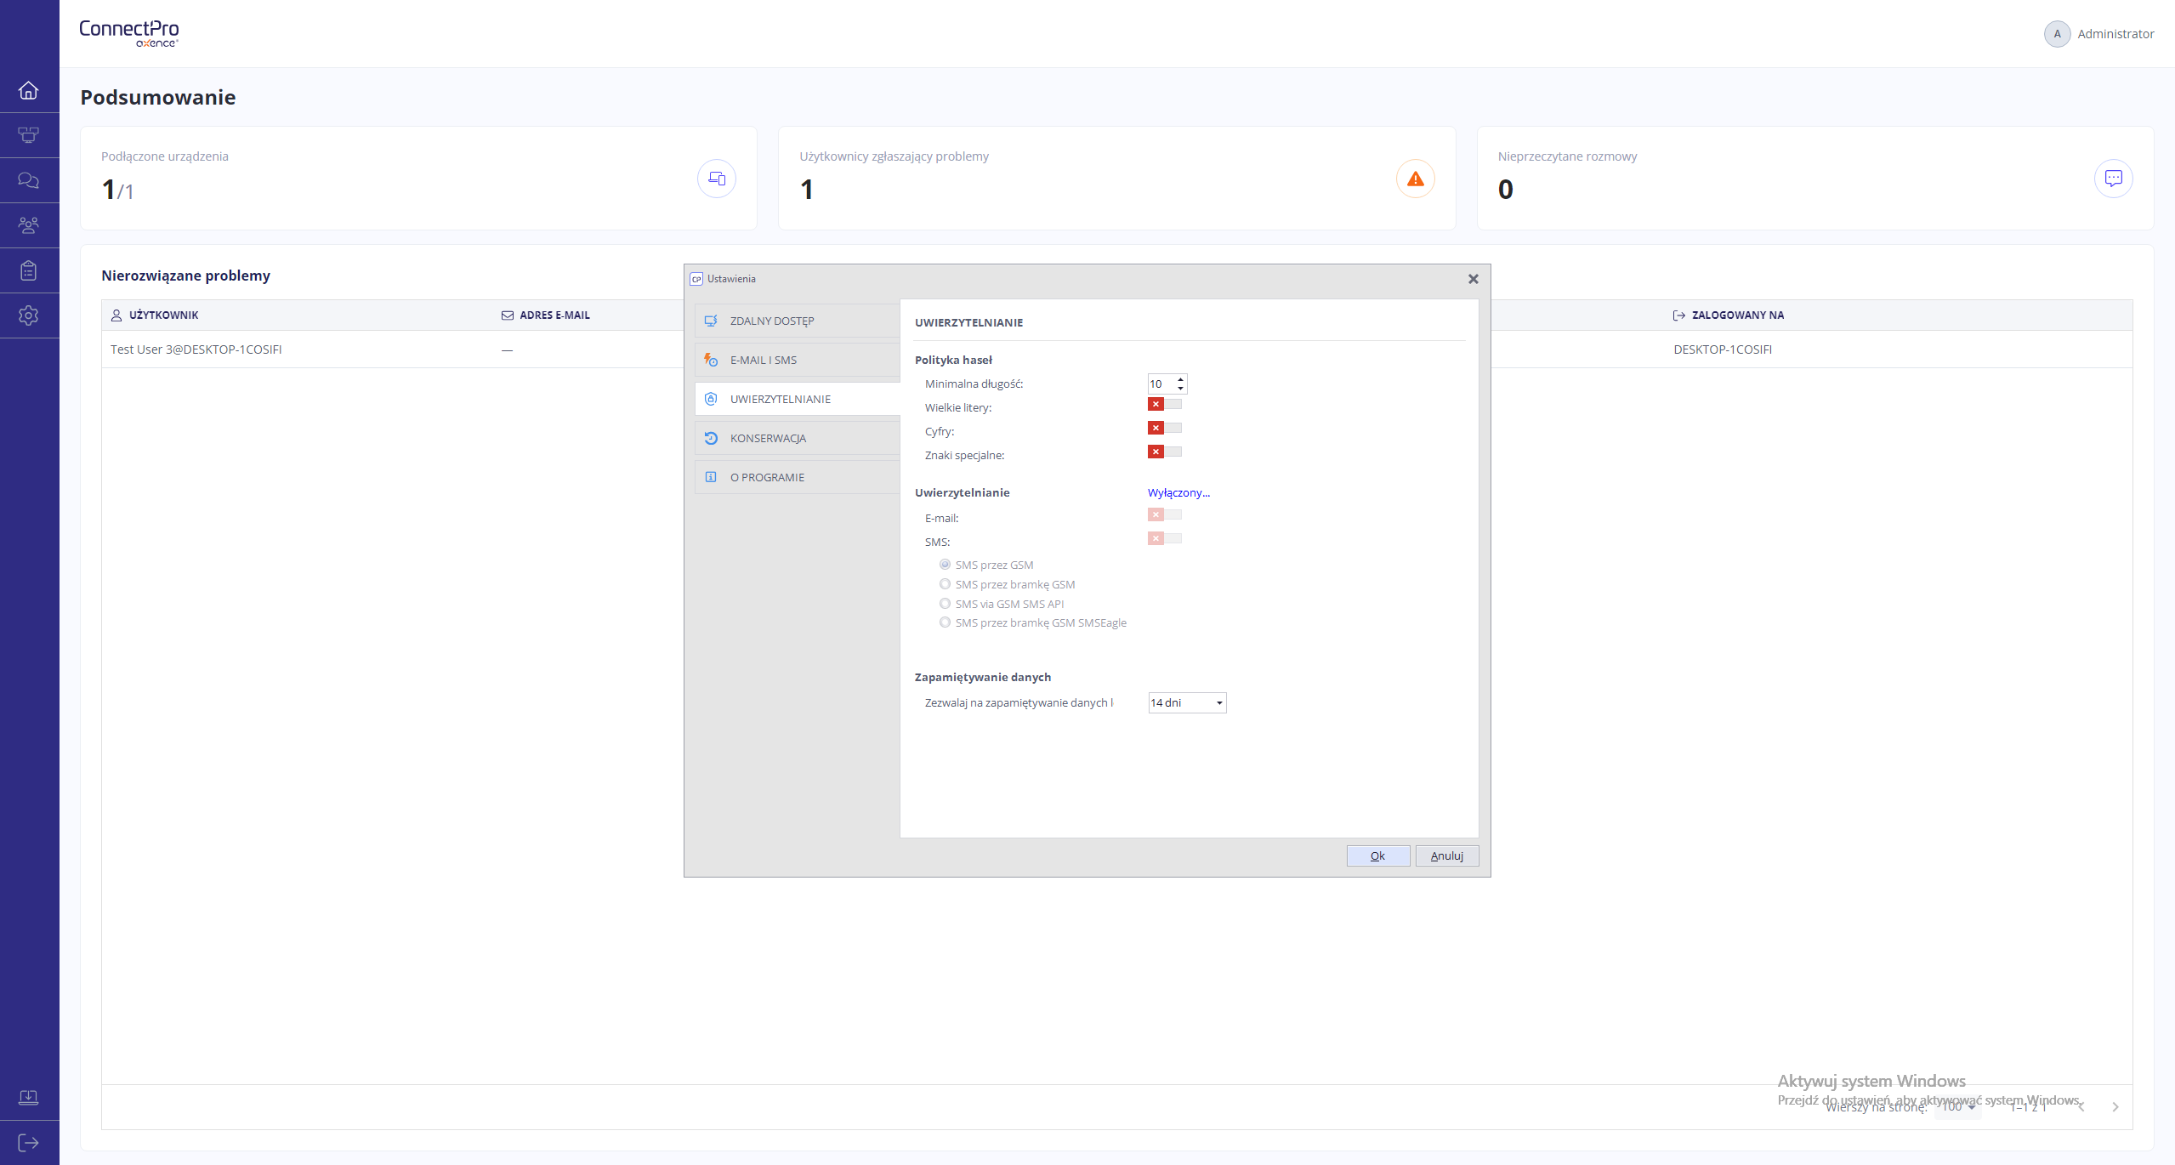The width and height of the screenshot is (2175, 1165).
Task: Click the envelope icon in ADRES E-MAIL header
Action: (508, 315)
